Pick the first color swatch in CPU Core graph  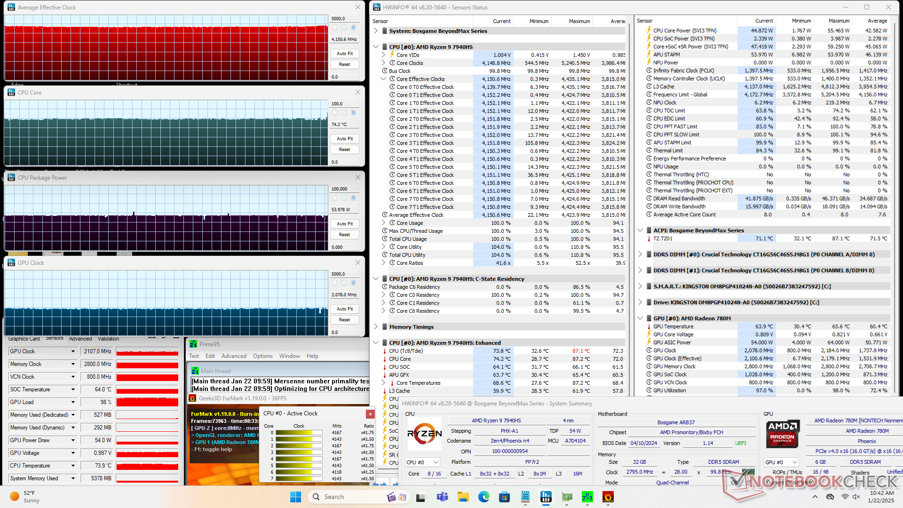(x=334, y=113)
